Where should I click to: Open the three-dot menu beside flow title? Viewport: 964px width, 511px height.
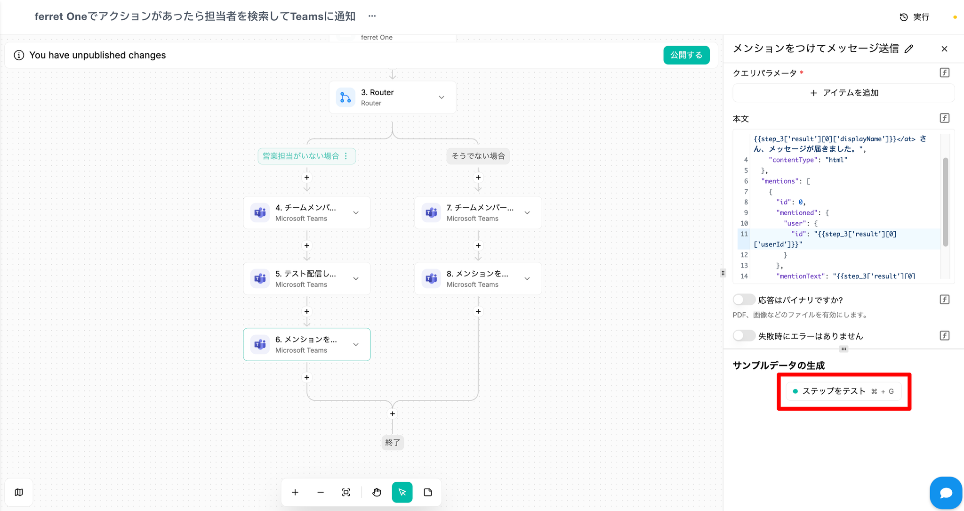pyautogui.click(x=372, y=16)
